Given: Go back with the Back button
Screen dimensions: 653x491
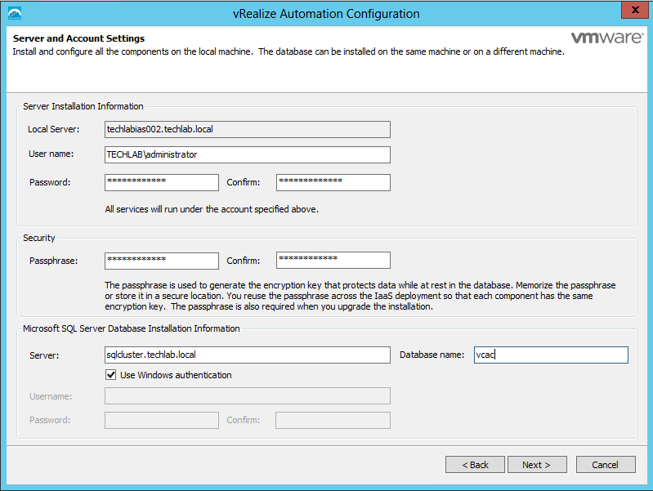Looking at the screenshot, I should coord(475,464).
